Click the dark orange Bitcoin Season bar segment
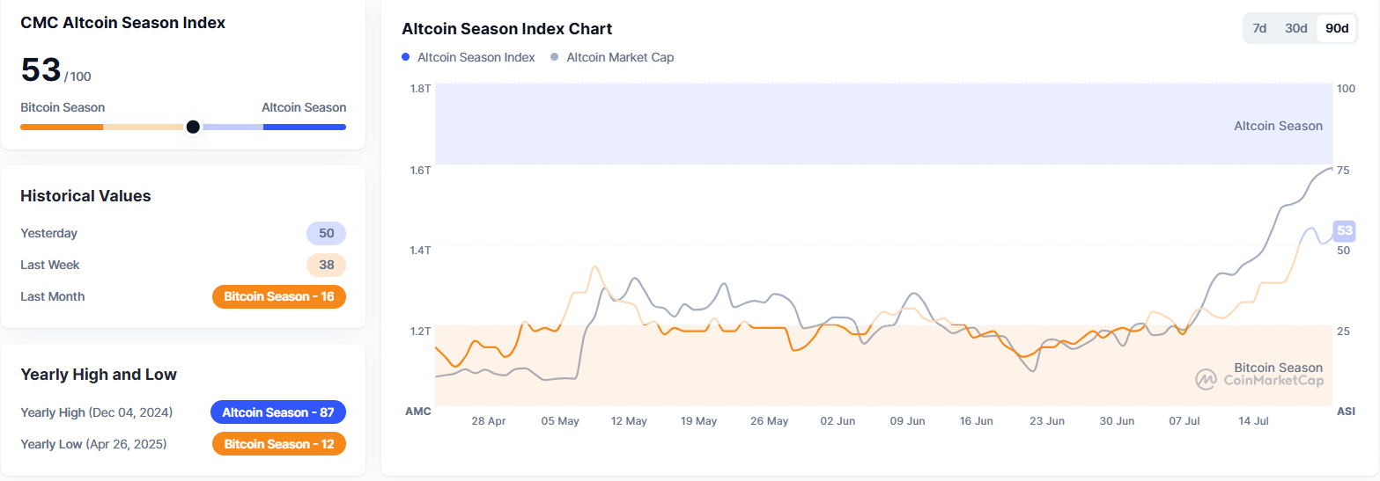The width and height of the screenshot is (1380, 481). pos(62,127)
